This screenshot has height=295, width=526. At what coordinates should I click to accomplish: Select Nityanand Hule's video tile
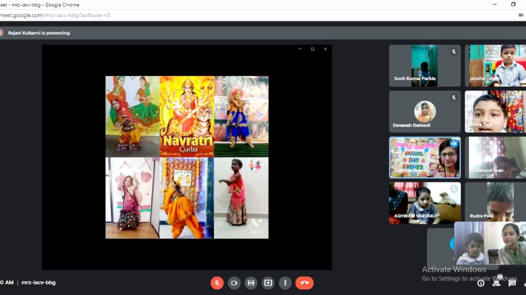pos(495,157)
